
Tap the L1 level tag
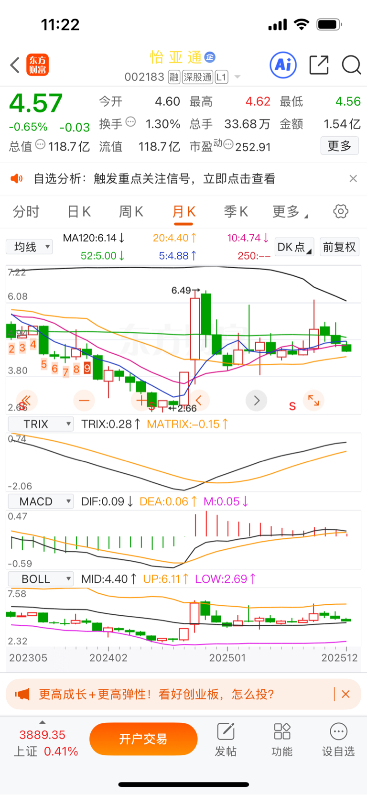coord(221,77)
